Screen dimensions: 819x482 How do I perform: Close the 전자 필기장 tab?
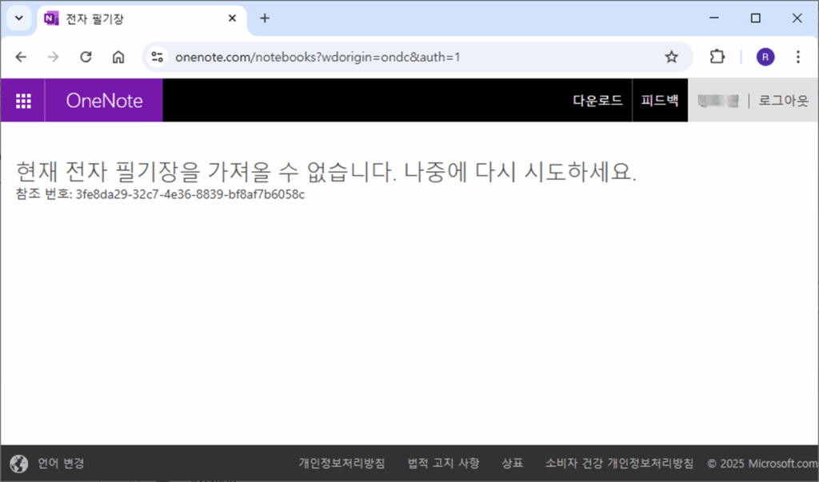click(233, 18)
